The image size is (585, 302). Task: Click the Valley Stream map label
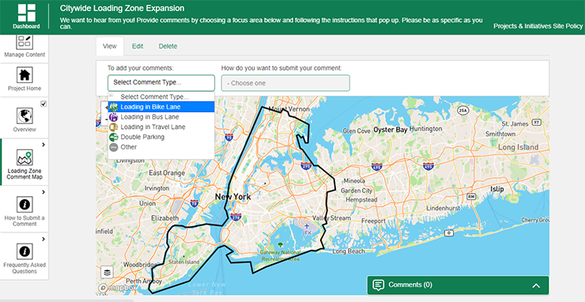click(x=331, y=218)
